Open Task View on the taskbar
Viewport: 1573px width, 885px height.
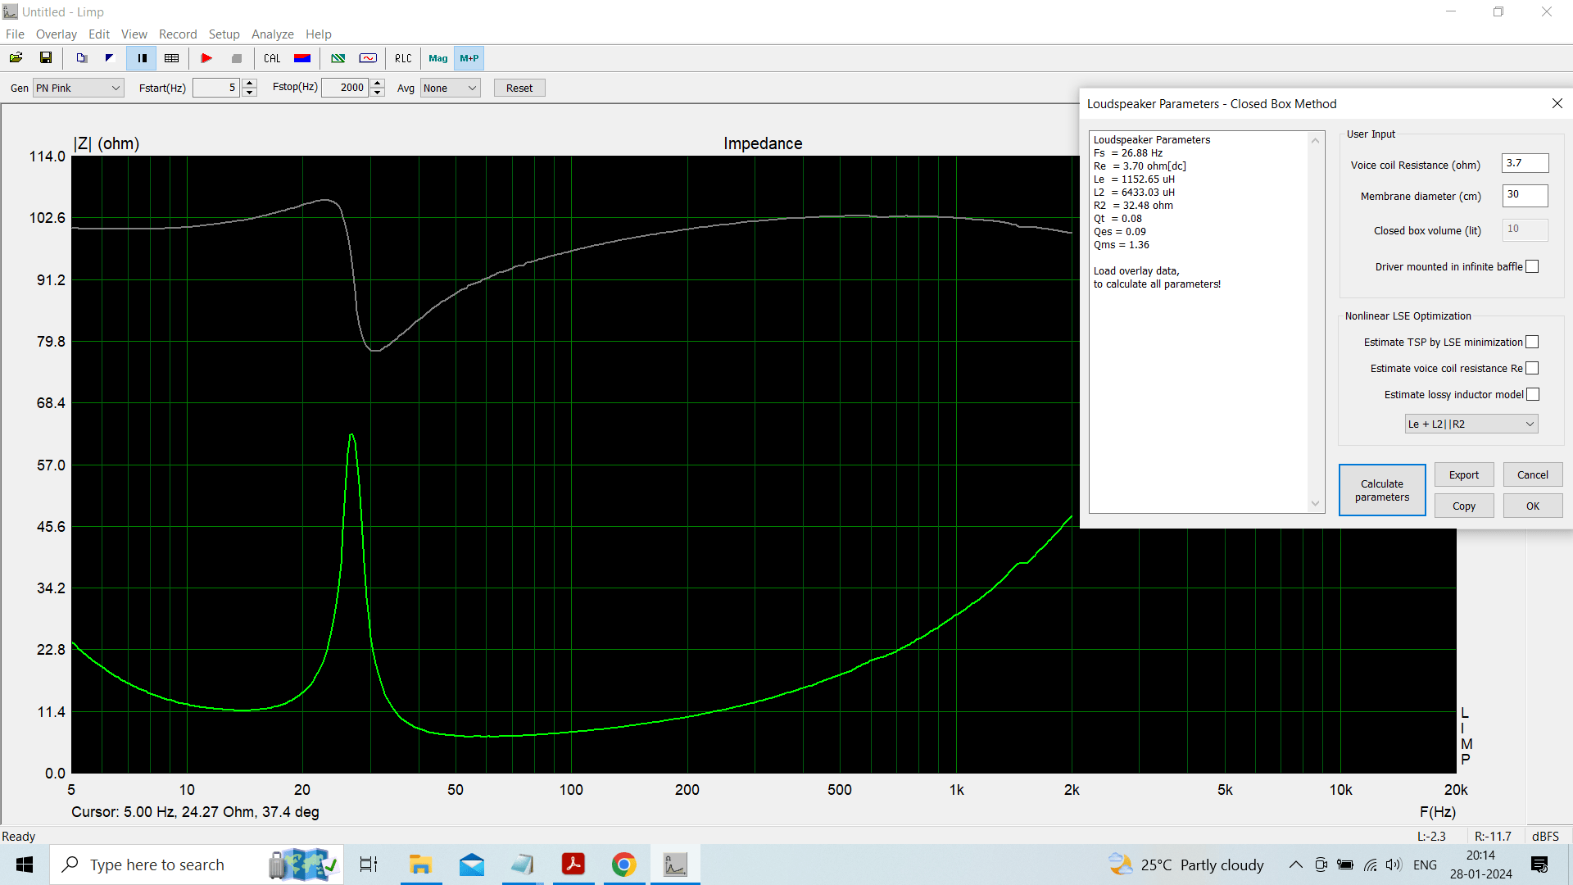(x=369, y=865)
